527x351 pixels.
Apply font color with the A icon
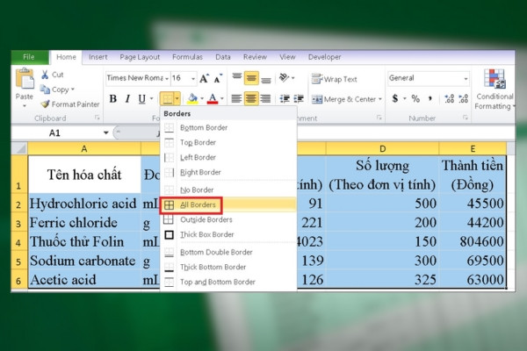(x=213, y=98)
